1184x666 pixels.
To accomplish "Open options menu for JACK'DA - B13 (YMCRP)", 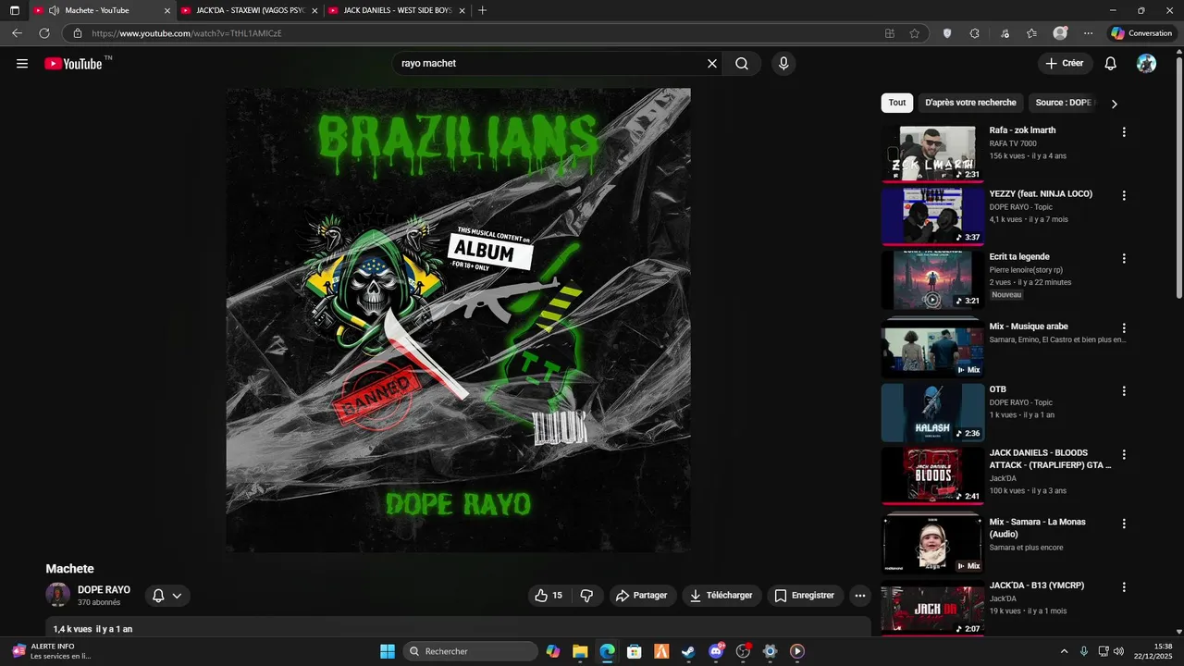I will (x=1124, y=587).
